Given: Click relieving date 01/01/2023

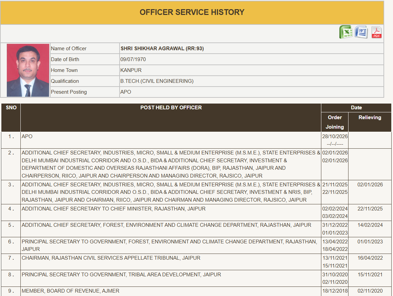Looking at the screenshot, I should pos(370,242).
